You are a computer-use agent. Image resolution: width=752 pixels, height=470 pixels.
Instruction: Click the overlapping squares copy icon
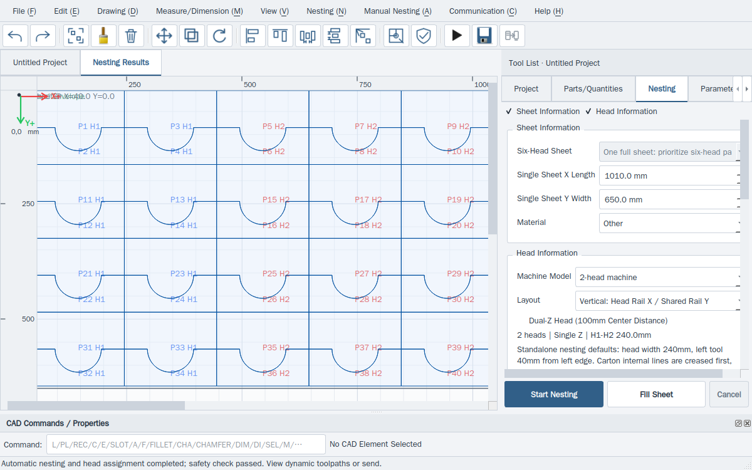[192, 36]
